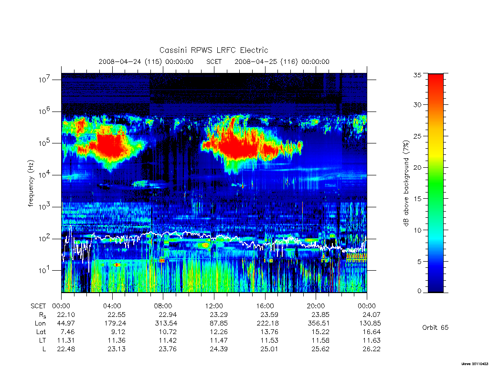Click the 10^5 frequency tick label
Viewport: 489px width, 366px height.
click(x=43, y=143)
